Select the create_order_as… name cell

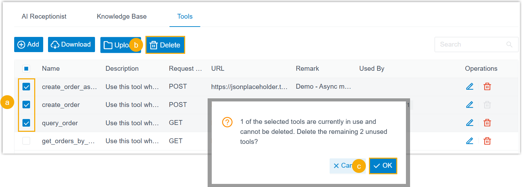click(69, 87)
